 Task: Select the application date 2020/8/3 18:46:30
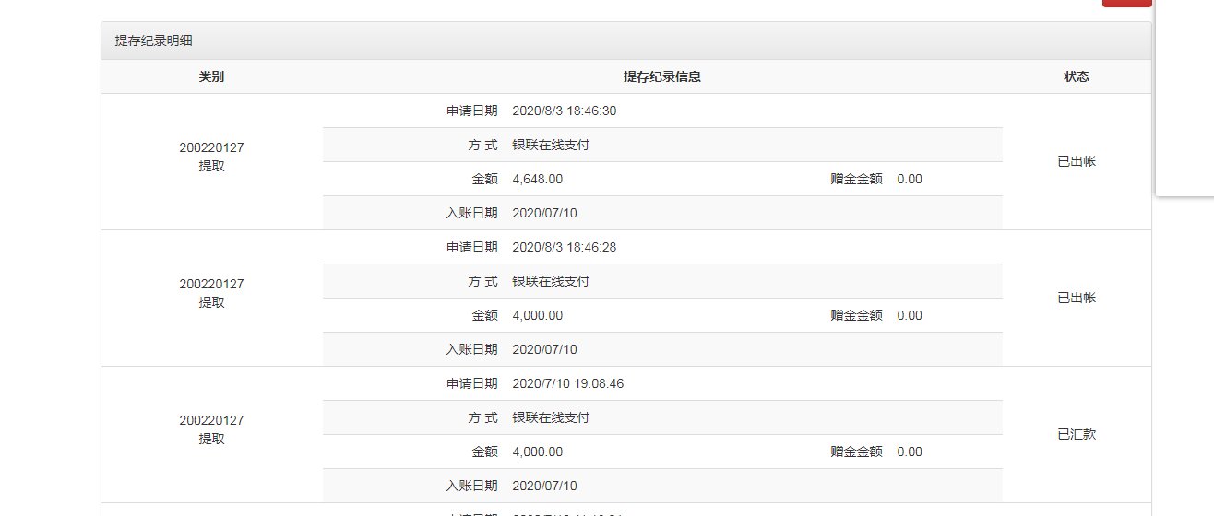(564, 111)
